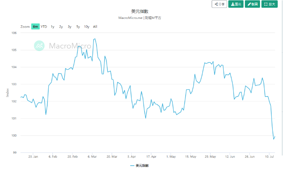This screenshot has height=171, width=283.
Task: Click the 1. May x-axis label
Action: pos(171,157)
